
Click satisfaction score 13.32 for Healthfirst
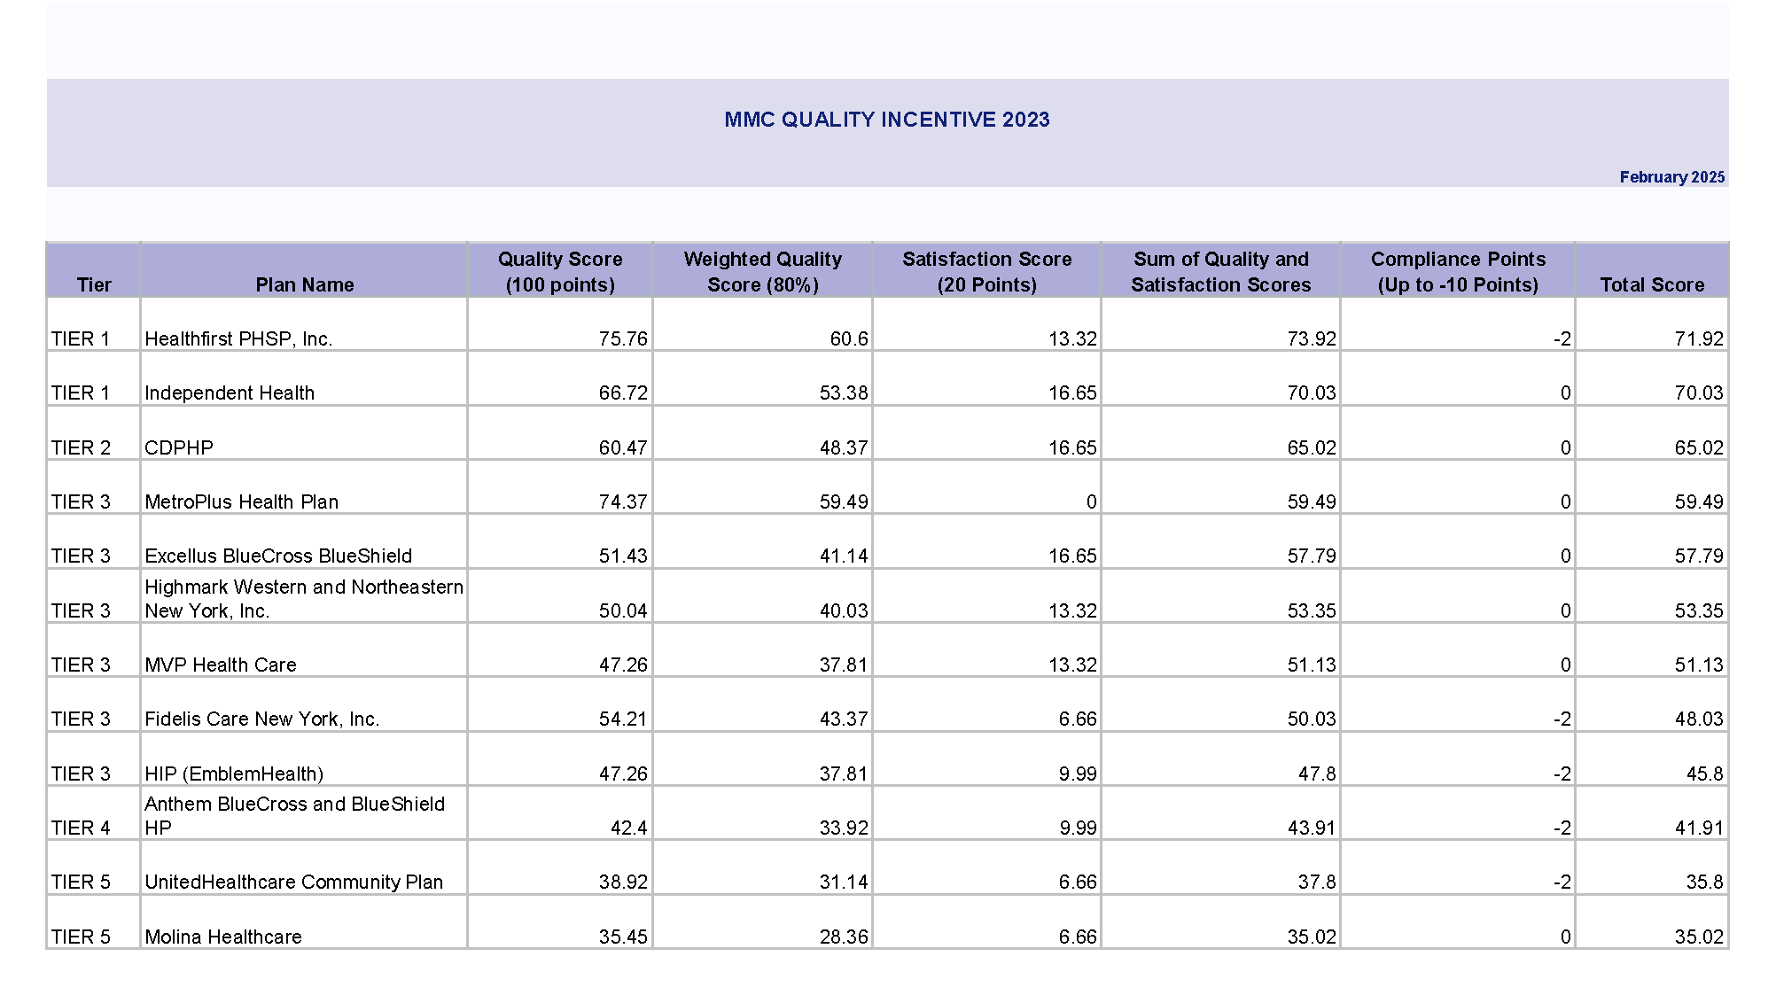pyautogui.click(x=1072, y=338)
